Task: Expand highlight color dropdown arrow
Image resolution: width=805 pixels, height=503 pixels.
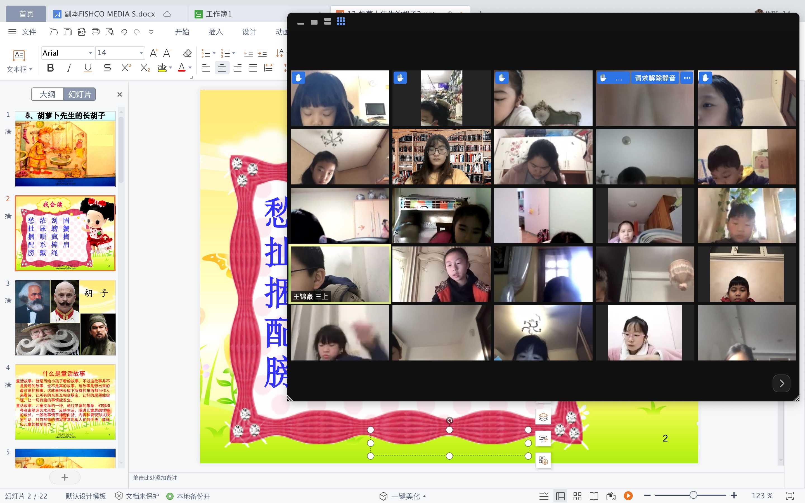Action: click(171, 68)
